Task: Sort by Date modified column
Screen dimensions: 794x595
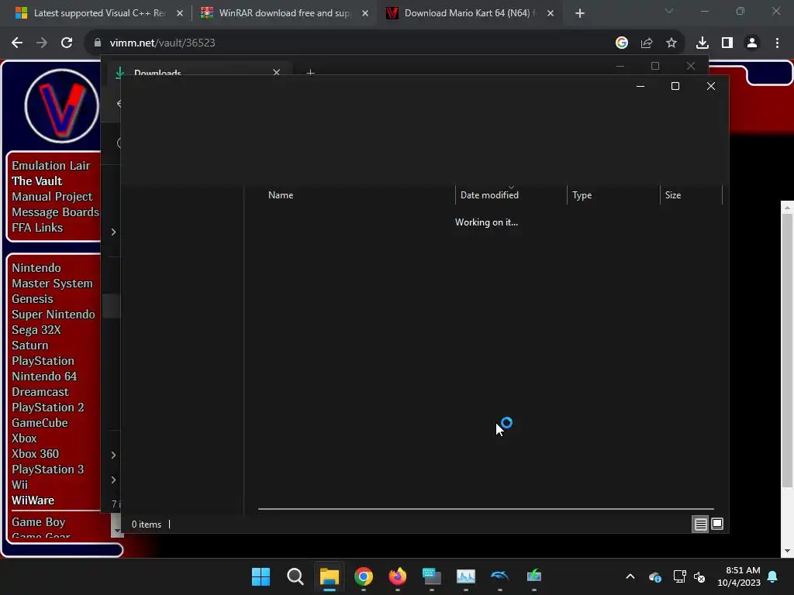Action: click(489, 195)
